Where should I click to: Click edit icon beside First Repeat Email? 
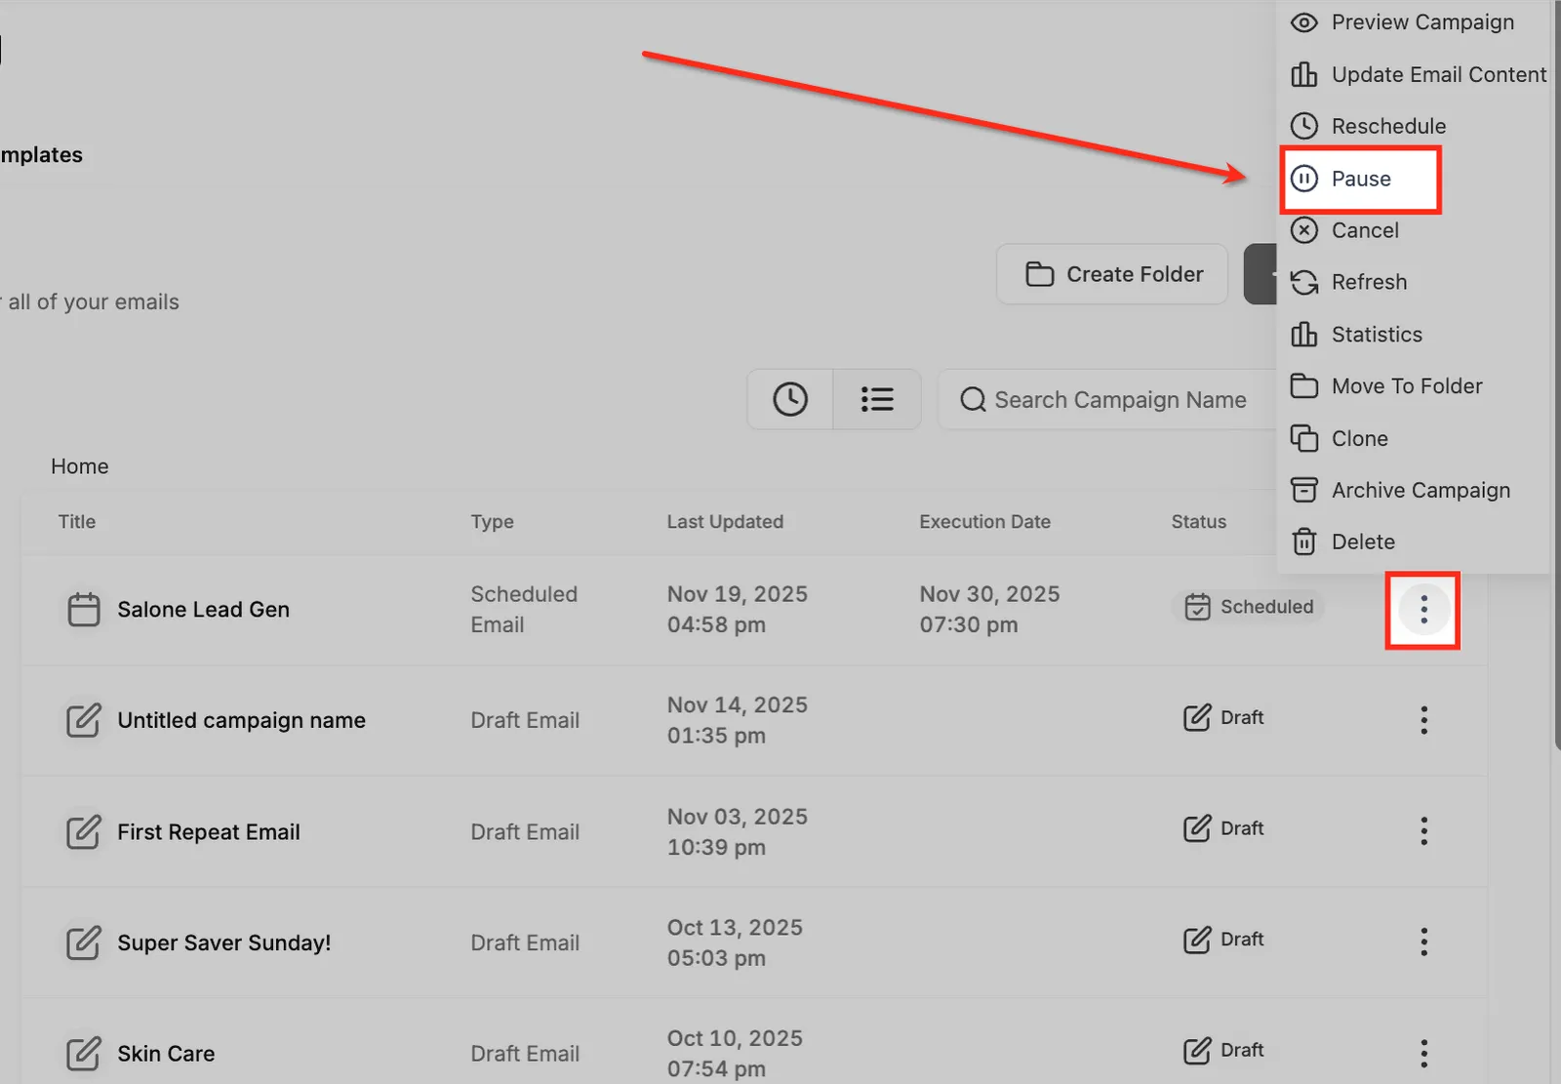83,832
